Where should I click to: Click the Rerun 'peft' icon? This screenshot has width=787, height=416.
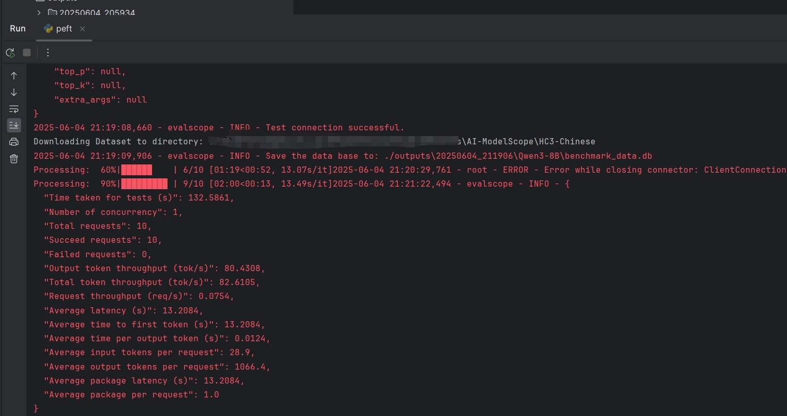click(10, 53)
